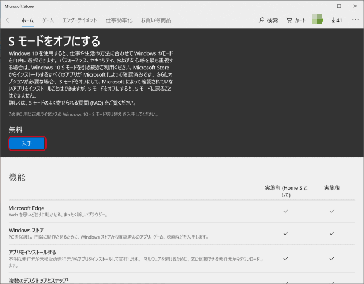Click the Microsoft Store window title

[x=19, y=6]
